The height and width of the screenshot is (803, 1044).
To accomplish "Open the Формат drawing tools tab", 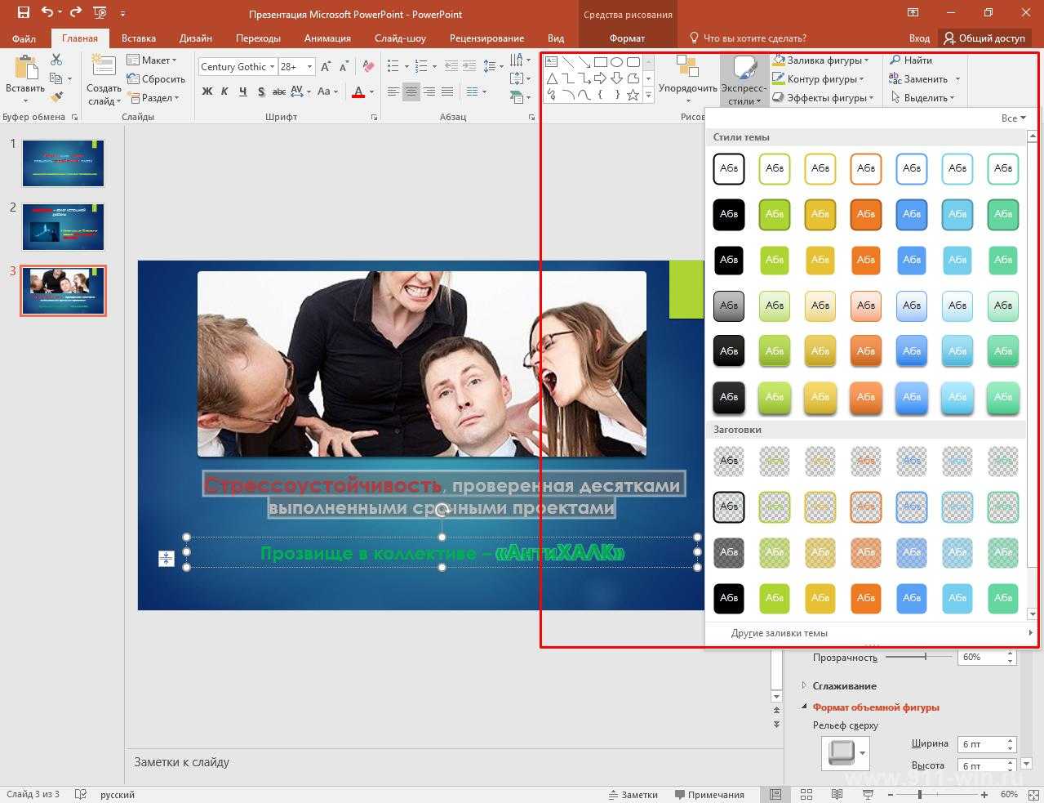I will (627, 38).
